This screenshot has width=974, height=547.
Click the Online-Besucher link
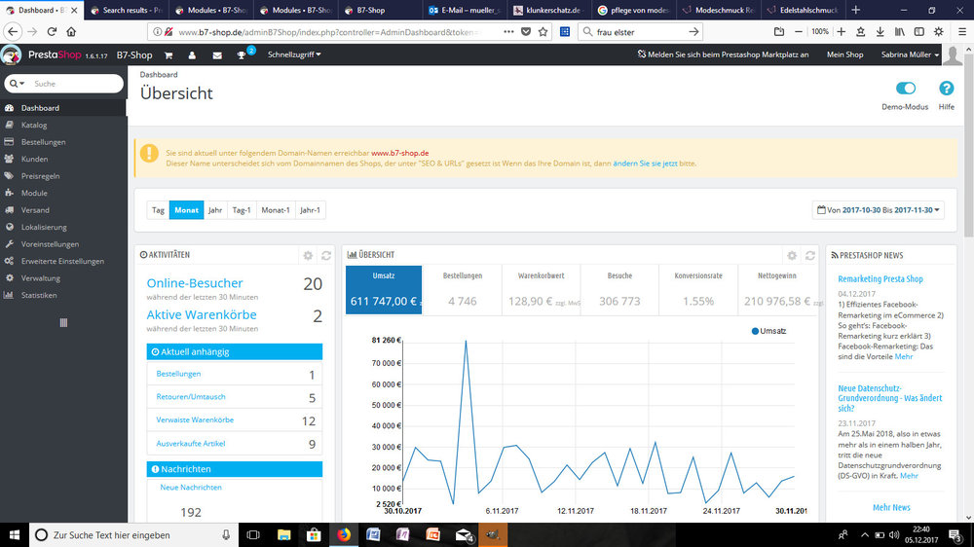195,283
